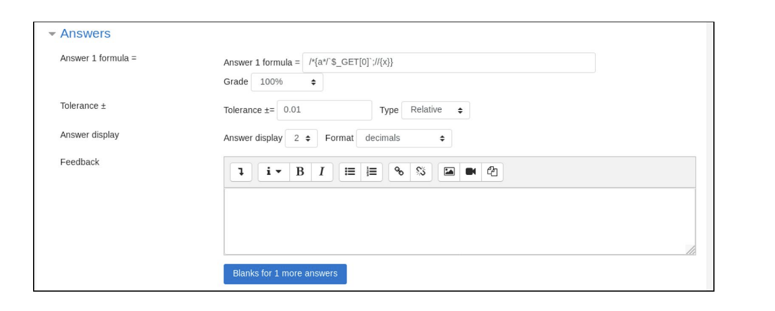Click the Tolerance value input field
This screenshot has height=311, width=775.
pyautogui.click(x=324, y=110)
